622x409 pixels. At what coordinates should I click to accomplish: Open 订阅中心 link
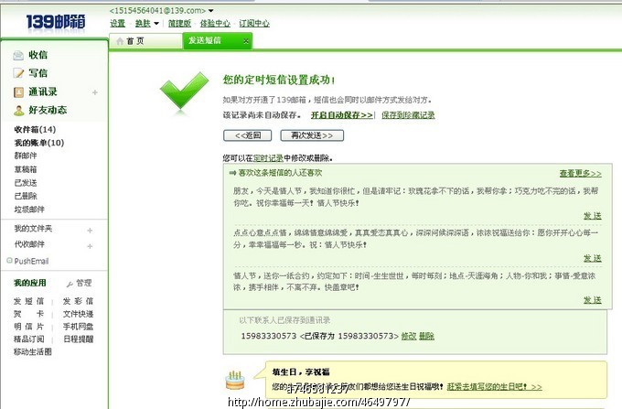click(x=254, y=24)
